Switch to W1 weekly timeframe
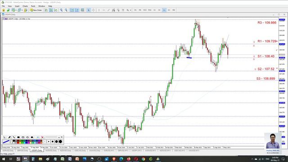Screen dimensions: 288x162 click(x=169, y=10)
